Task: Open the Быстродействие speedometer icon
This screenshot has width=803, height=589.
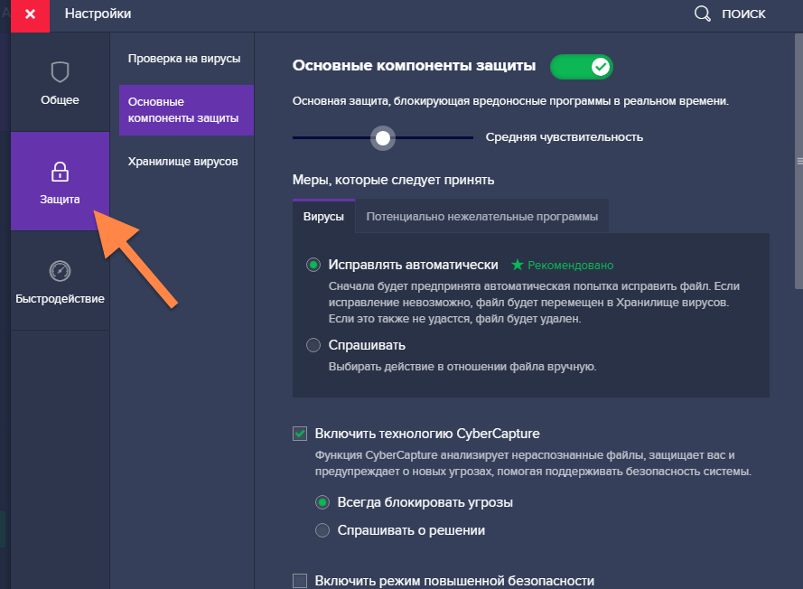Action: [60, 271]
